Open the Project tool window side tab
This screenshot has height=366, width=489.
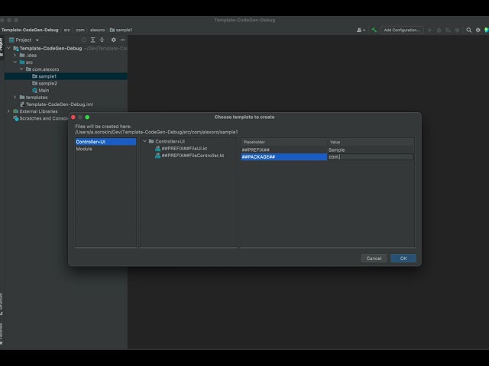click(x=2, y=47)
